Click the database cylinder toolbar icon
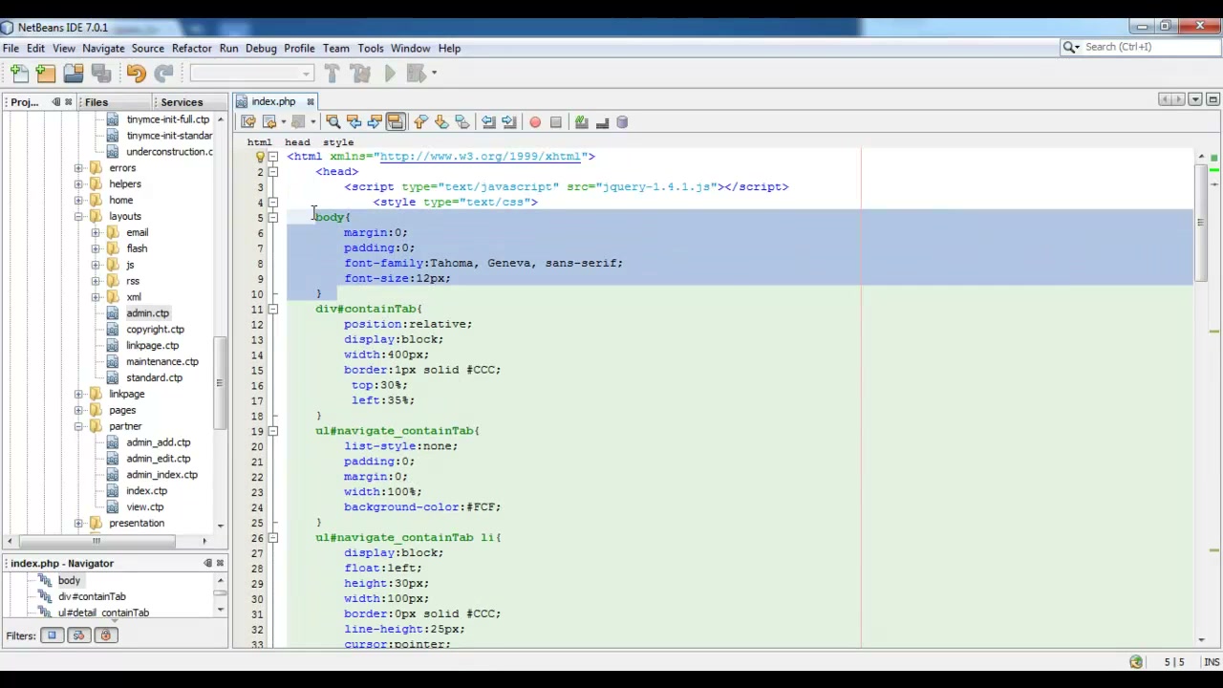 click(x=623, y=122)
